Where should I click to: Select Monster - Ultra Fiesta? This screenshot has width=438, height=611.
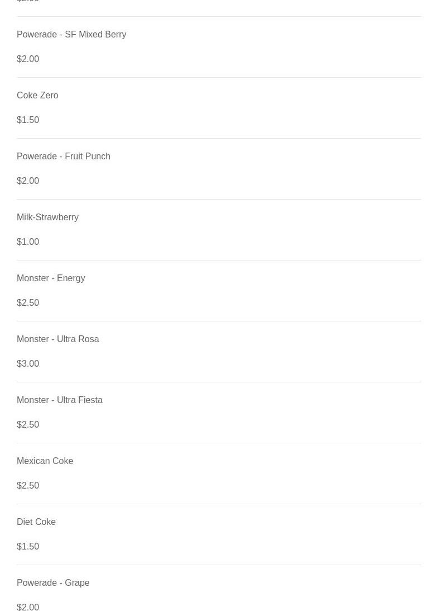click(60, 400)
